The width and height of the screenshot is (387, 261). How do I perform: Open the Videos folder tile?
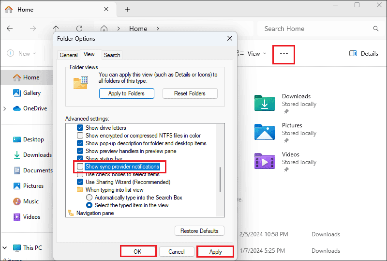[x=285, y=161]
